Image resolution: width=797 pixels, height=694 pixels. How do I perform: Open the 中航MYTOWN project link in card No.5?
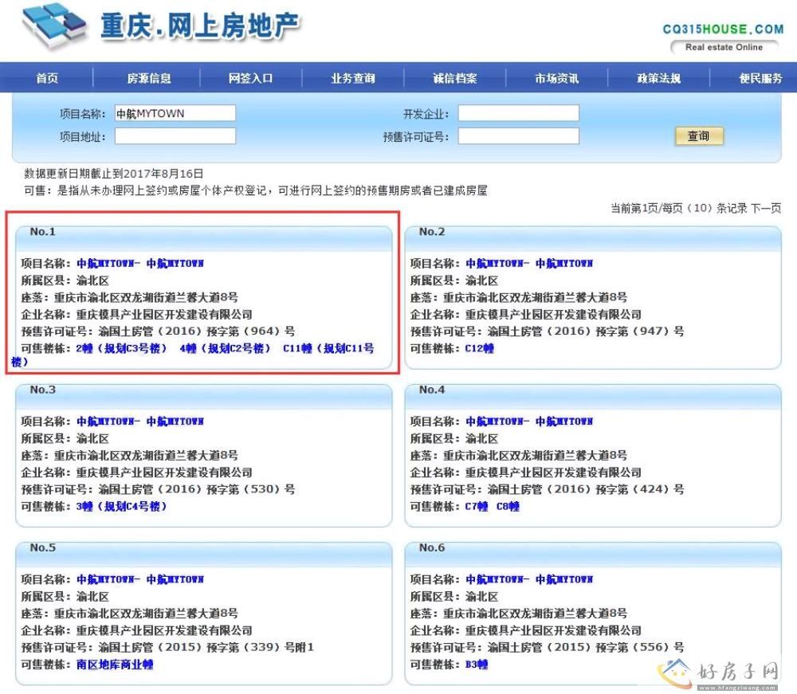[140, 579]
